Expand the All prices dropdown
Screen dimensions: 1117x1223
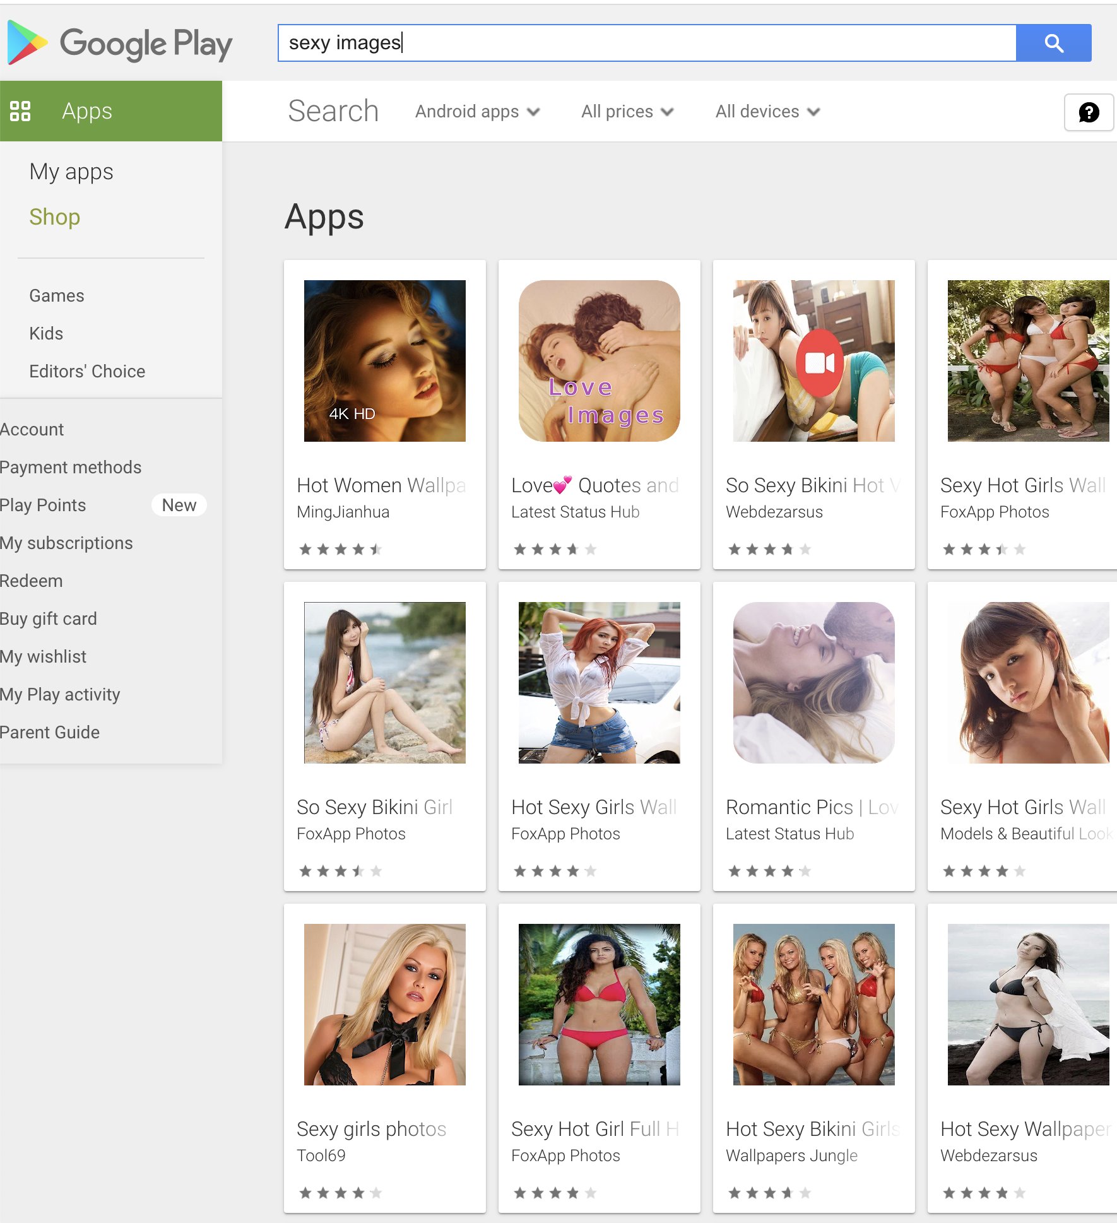pos(628,112)
